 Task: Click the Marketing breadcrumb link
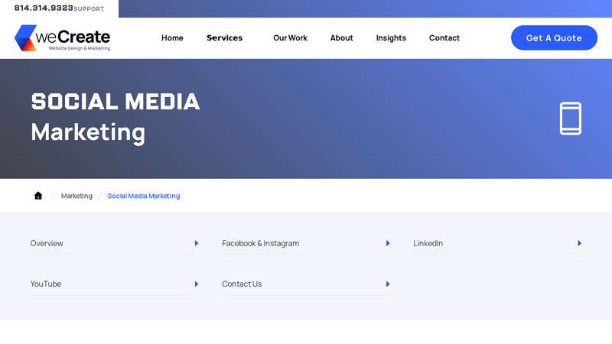click(76, 196)
